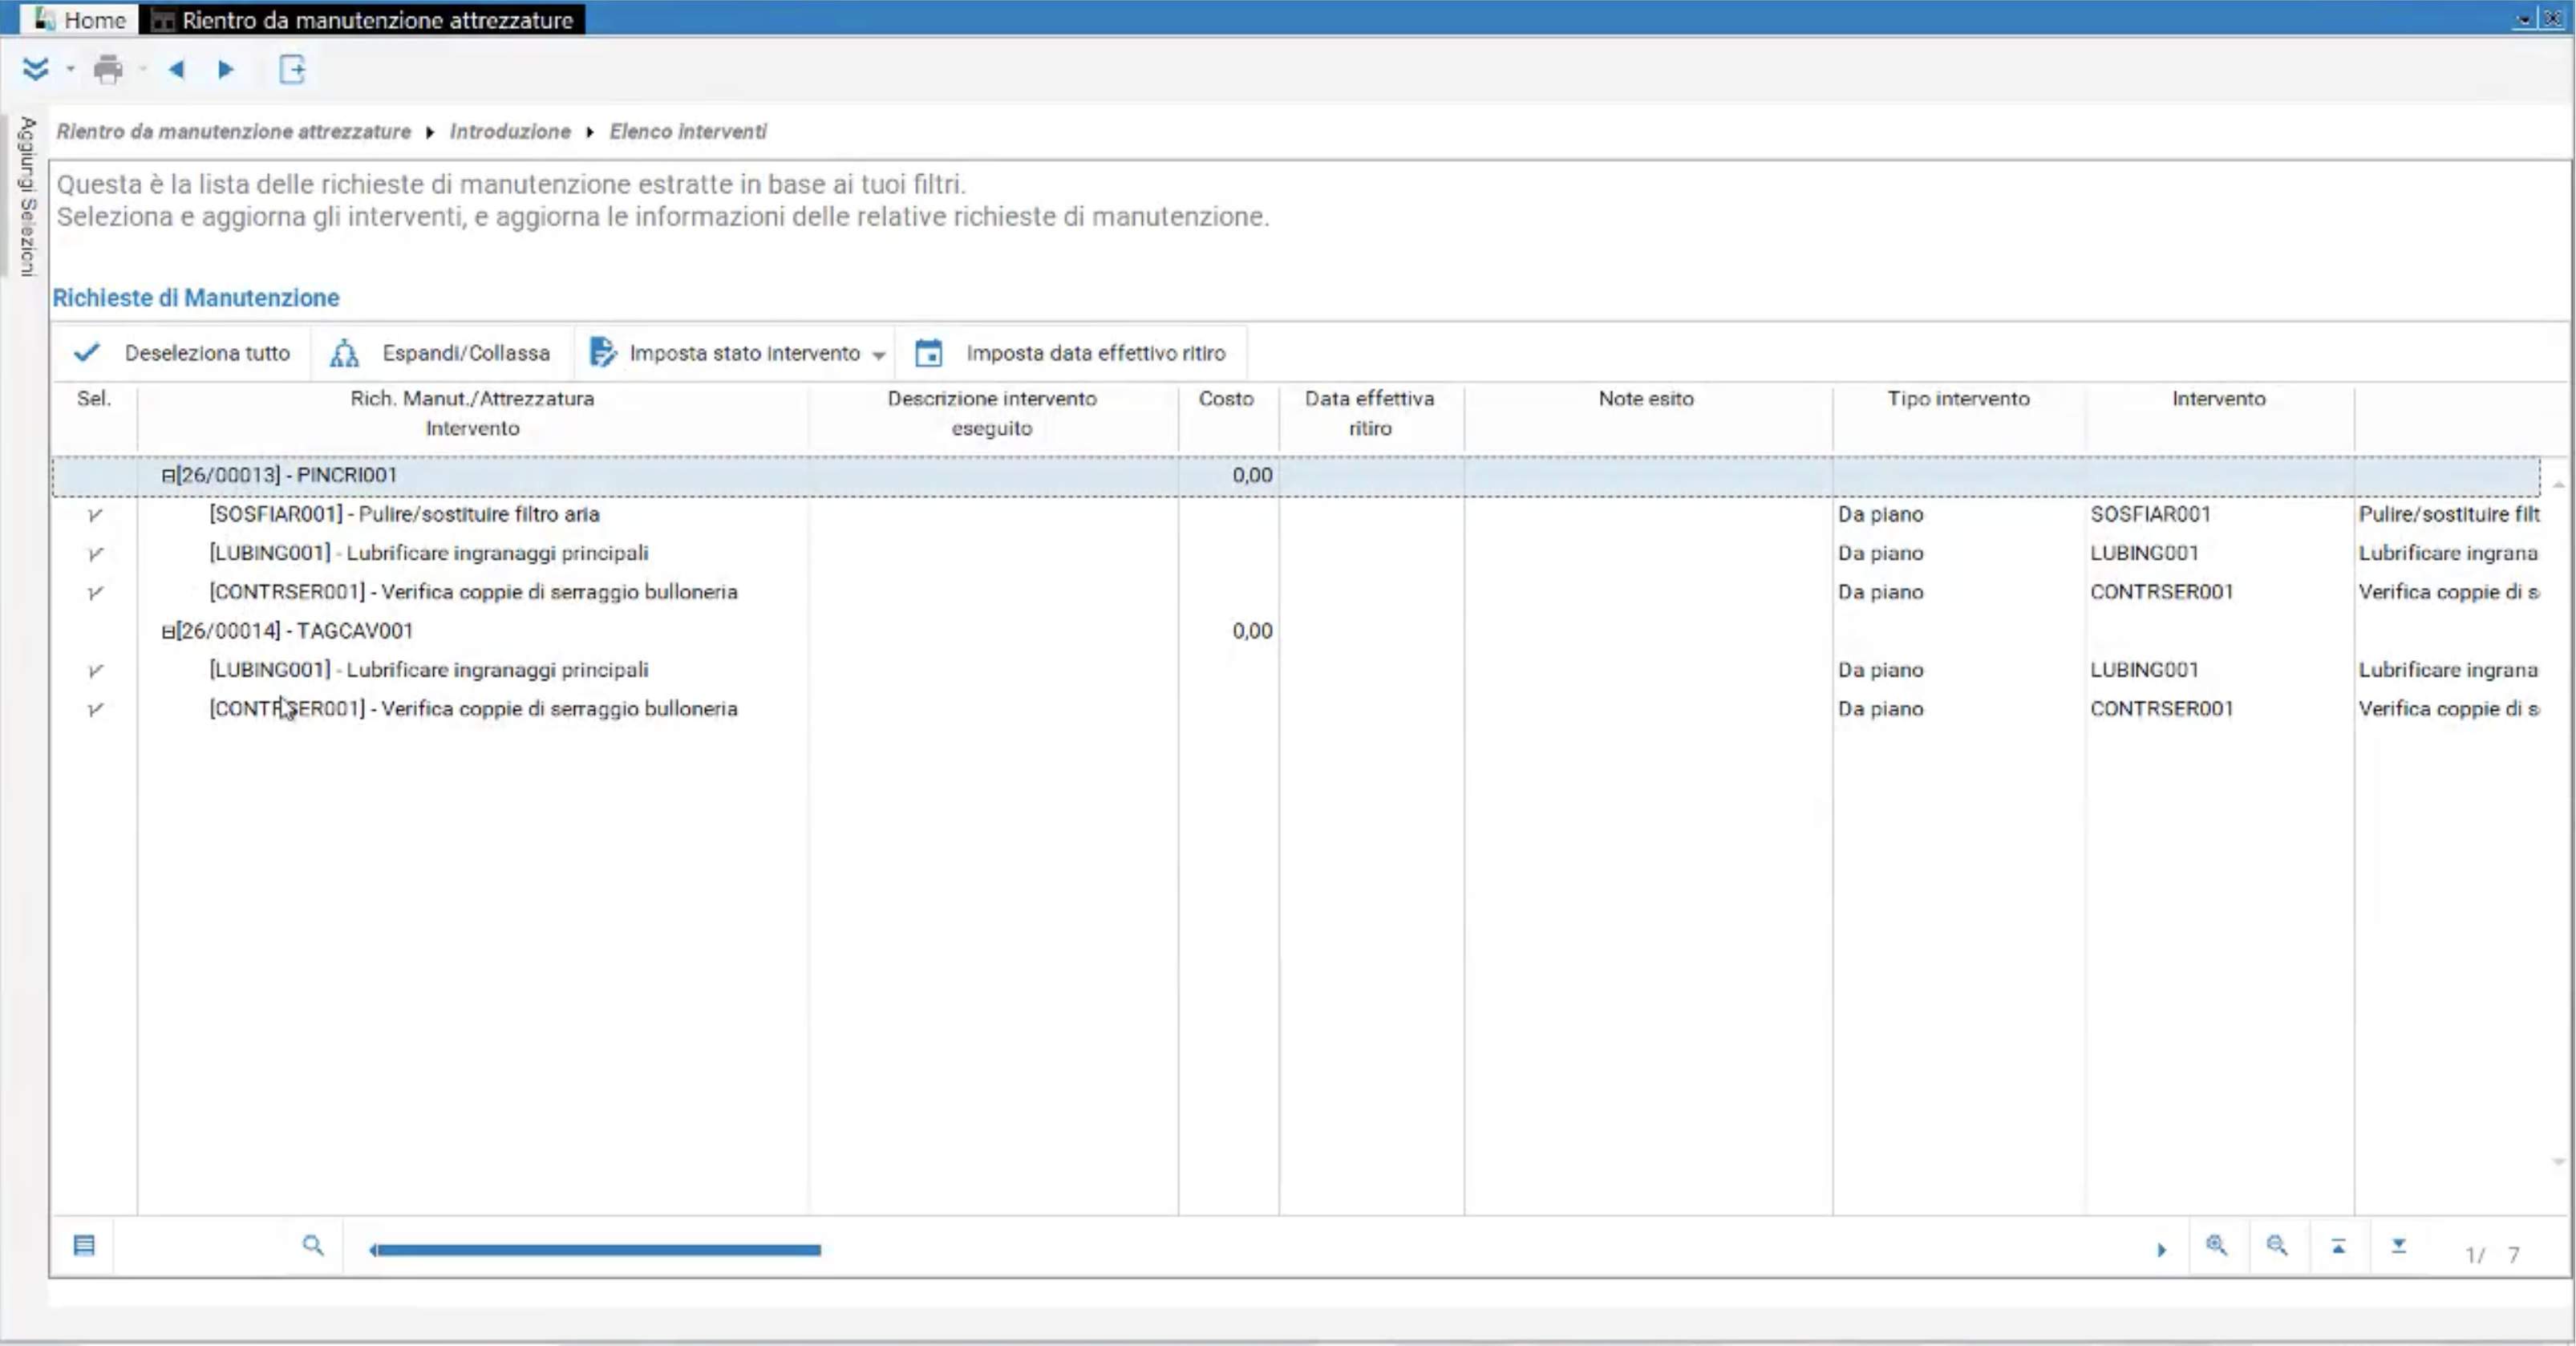The image size is (2576, 1346).
Task: Open the Aggiungi Selezioni side panel
Action: click(27, 196)
